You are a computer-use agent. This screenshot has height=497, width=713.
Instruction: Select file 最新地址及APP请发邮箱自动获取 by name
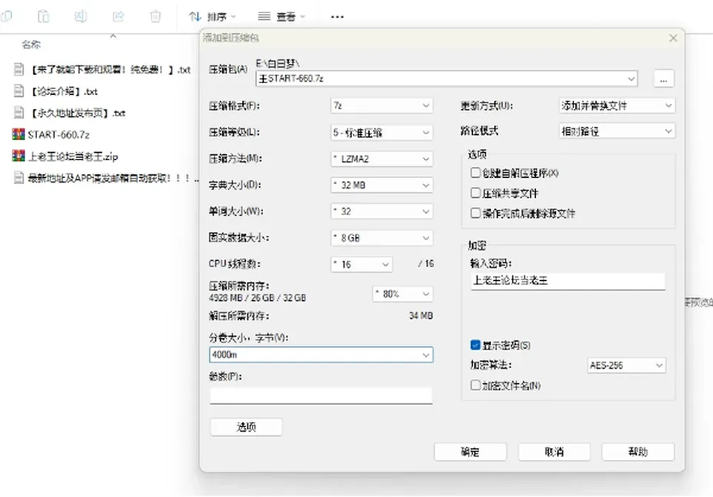[114, 177]
